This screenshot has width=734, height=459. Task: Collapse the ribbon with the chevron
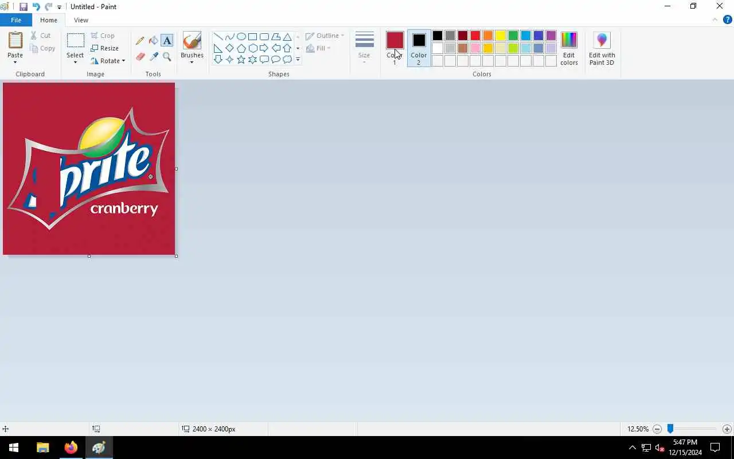[715, 20]
